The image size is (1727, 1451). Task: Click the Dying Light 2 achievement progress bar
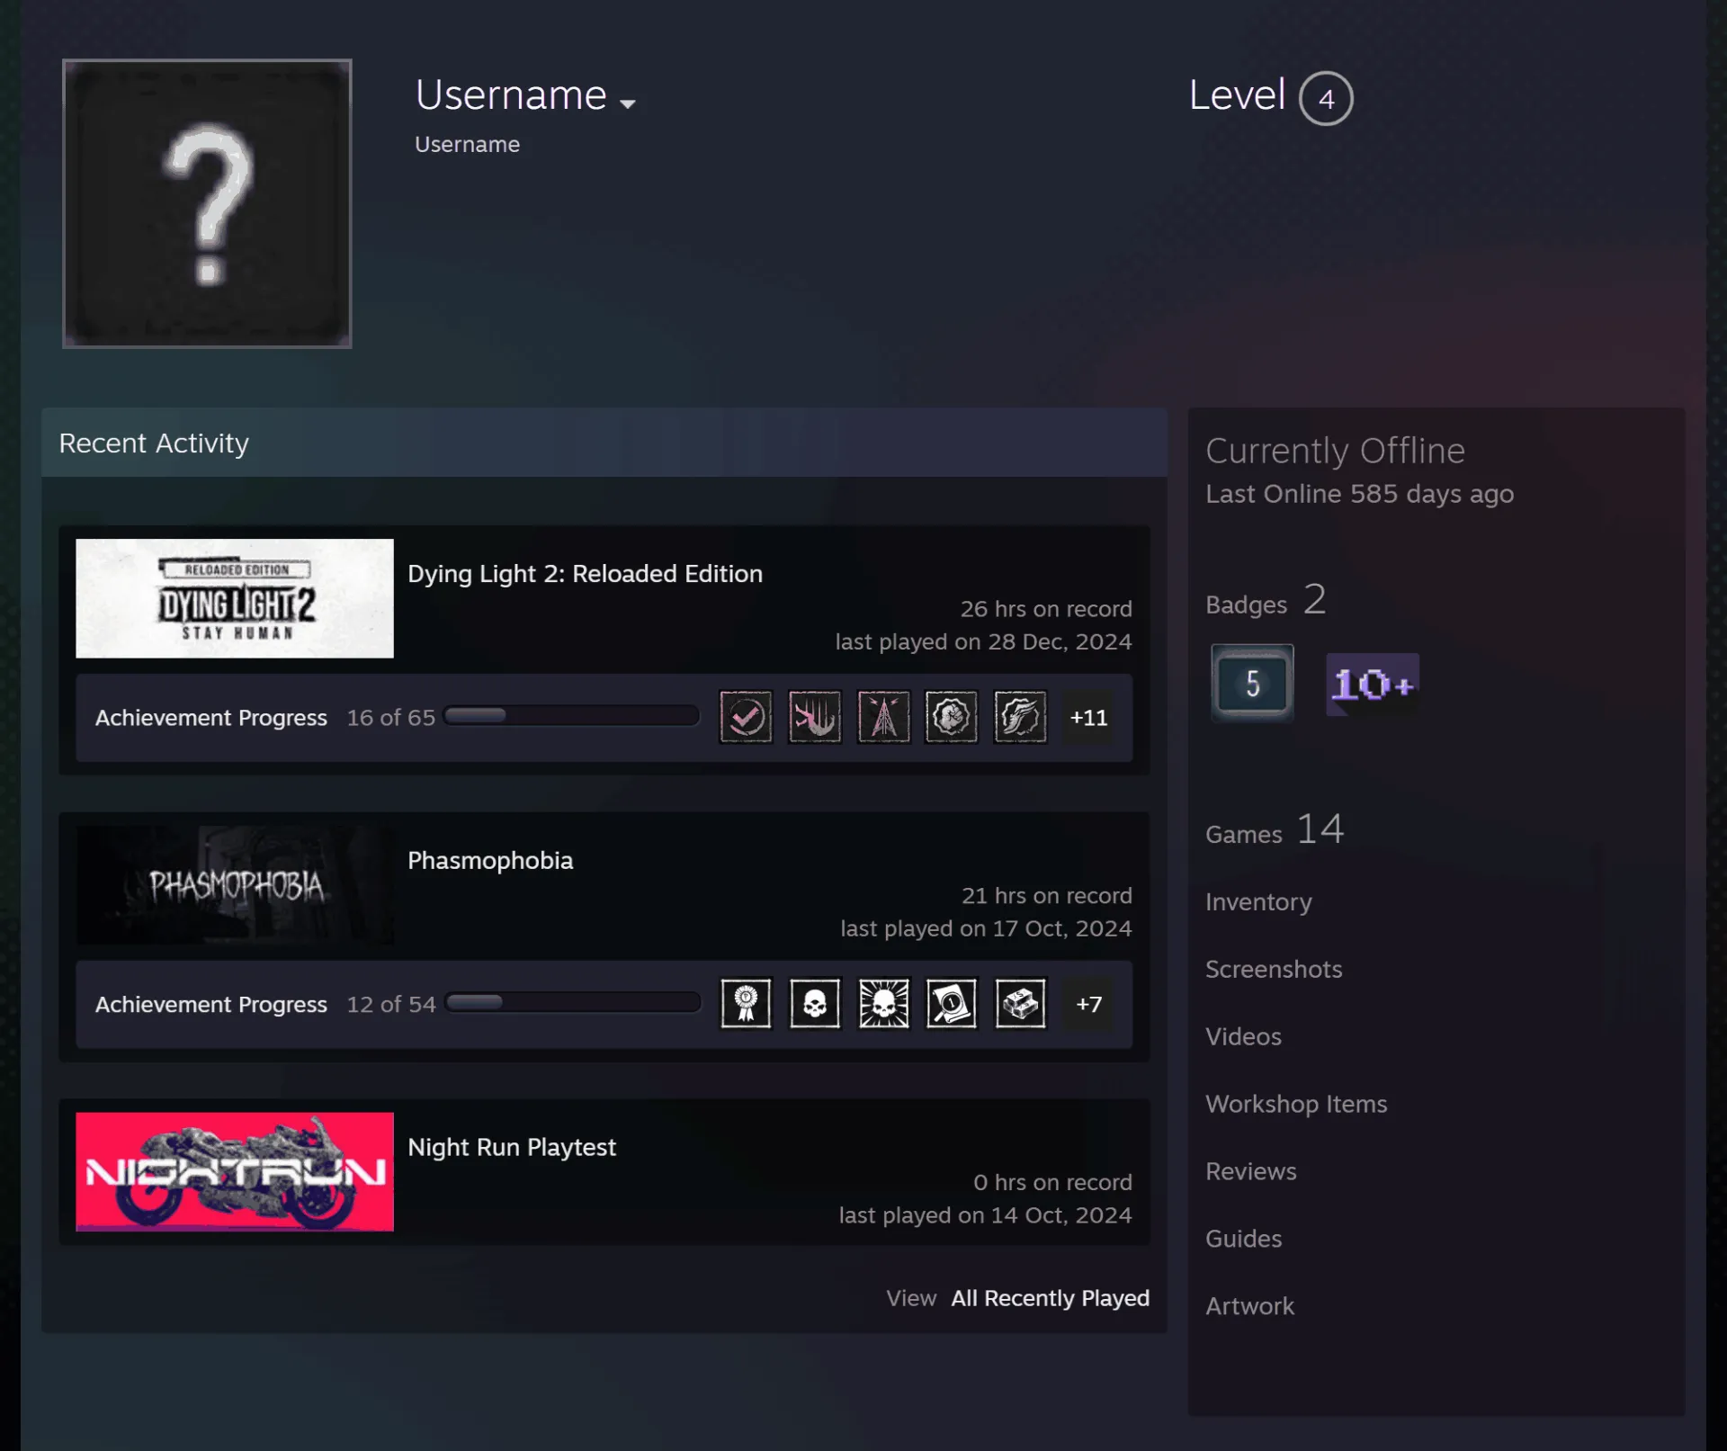pyautogui.click(x=571, y=716)
